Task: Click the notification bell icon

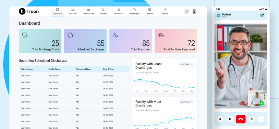Action: [x=187, y=11]
